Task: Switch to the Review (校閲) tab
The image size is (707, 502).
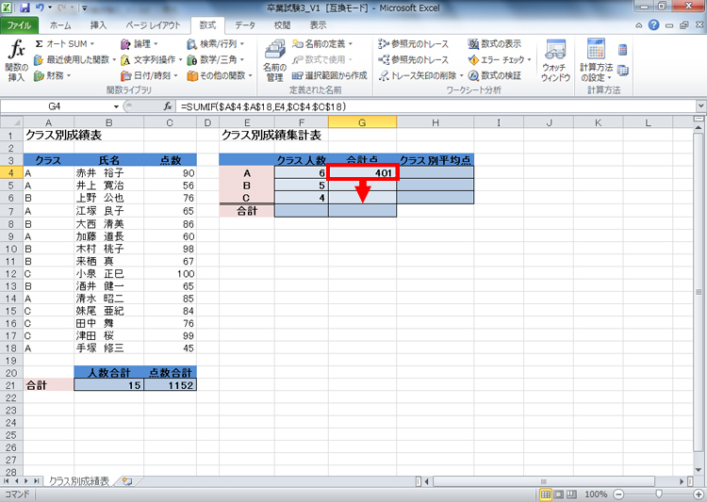Action: pos(282,25)
